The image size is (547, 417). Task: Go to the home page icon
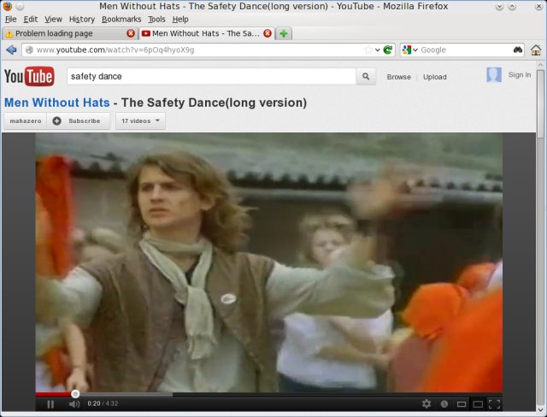536,50
